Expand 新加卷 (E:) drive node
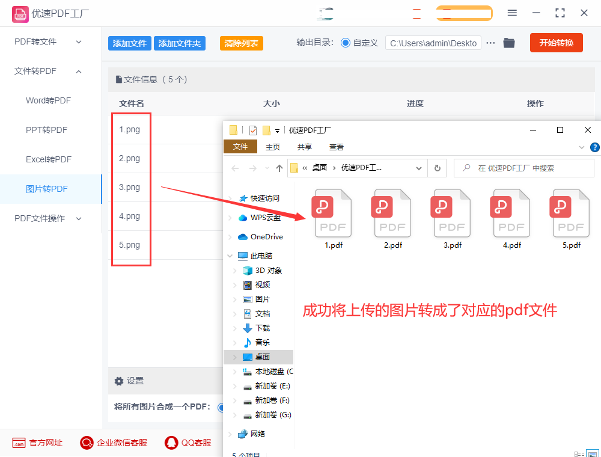Viewport: 601px width, 457px height. click(x=234, y=386)
